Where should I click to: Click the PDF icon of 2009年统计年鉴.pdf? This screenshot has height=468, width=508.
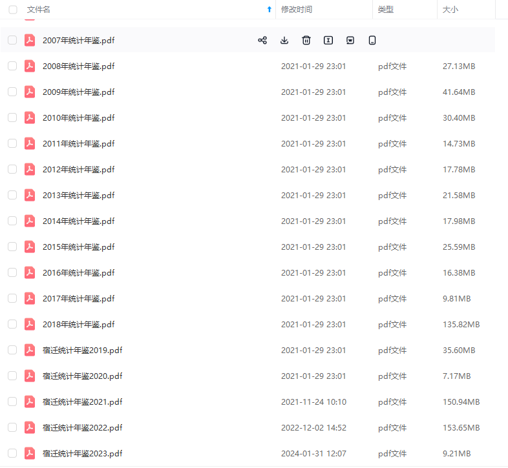tap(30, 92)
